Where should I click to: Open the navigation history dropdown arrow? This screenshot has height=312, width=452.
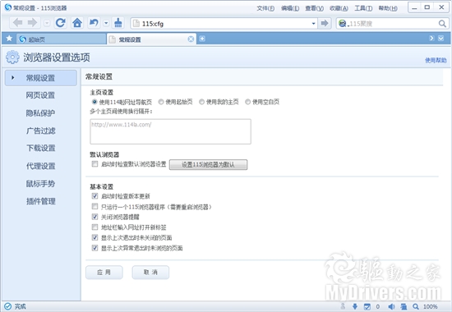pos(47,23)
